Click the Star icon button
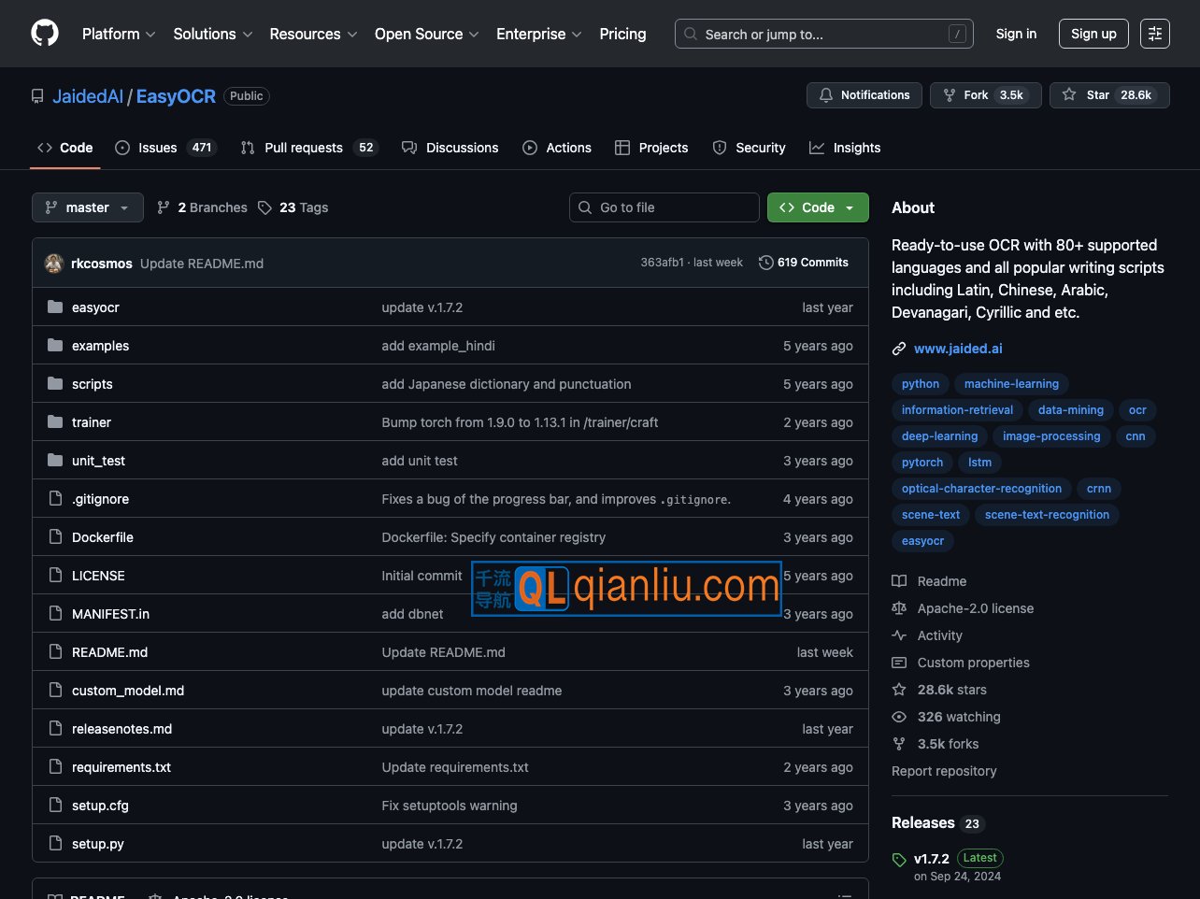 (x=1069, y=95)
